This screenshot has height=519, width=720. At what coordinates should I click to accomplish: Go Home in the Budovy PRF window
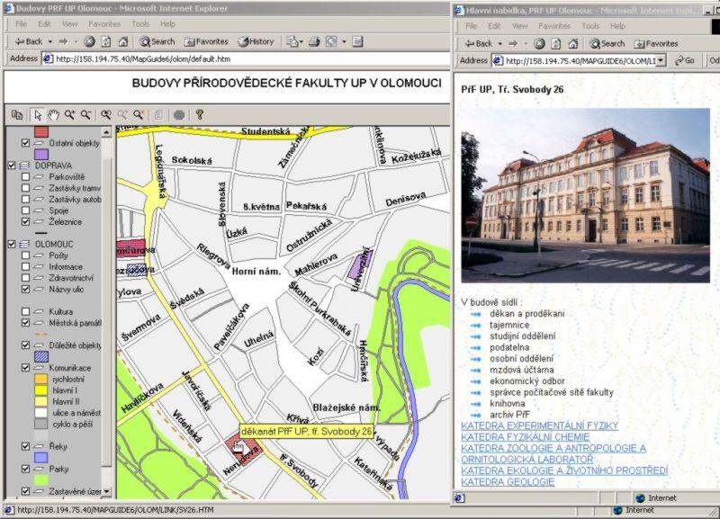pyautogui.click(x=123, y=41)
